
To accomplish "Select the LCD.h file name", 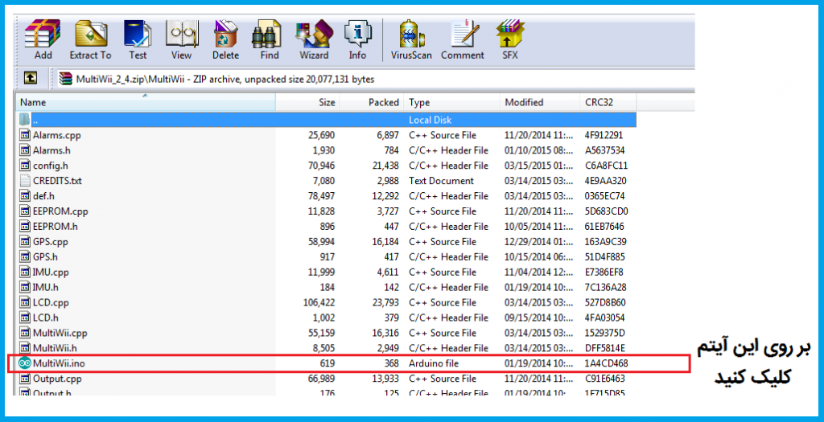I will click(46, 318).
